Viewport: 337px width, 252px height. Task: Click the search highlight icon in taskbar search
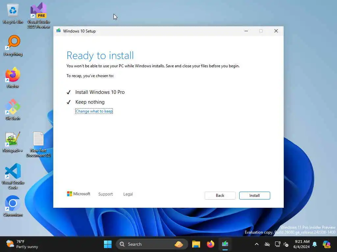coord(179,244)
